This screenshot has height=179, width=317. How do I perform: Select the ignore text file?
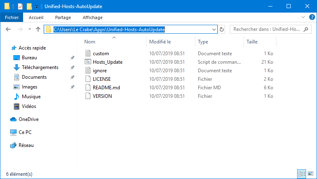pos(100,71)
